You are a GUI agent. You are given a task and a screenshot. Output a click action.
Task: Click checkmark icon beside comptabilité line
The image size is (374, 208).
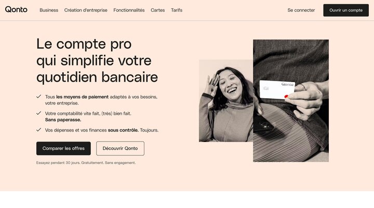(x=38, y=113)
